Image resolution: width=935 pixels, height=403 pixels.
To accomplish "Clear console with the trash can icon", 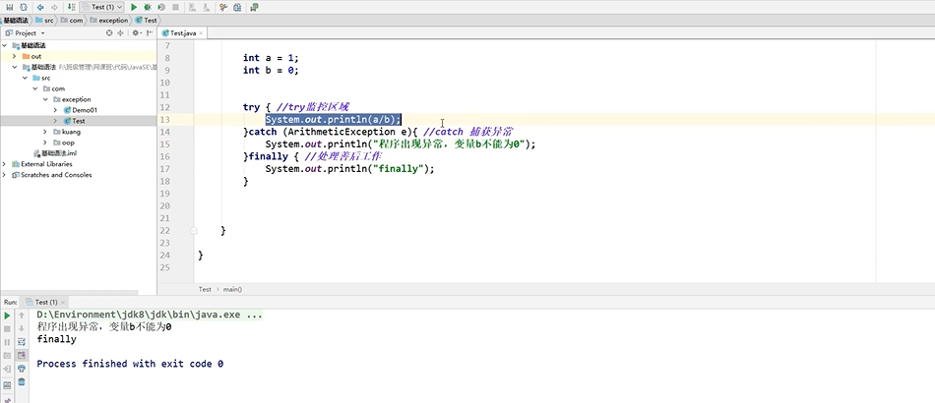I will (x=22, y=381).
